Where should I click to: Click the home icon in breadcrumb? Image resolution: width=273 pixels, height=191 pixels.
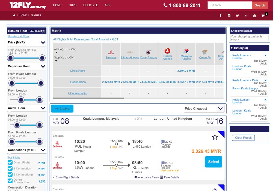14,15
